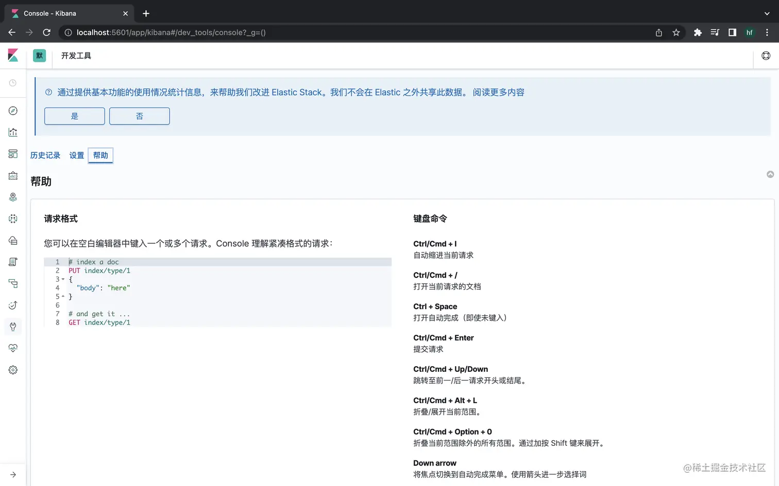Open Visualize chart icon in sidebar
Screen dimensions: 779x486
click(x=13, y=132)
